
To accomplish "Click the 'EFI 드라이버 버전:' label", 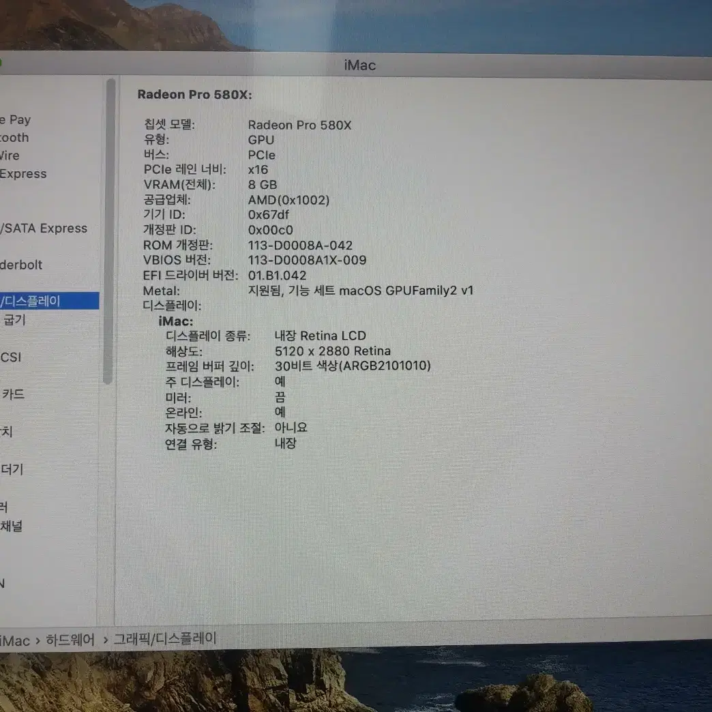I will pos(190,275).
